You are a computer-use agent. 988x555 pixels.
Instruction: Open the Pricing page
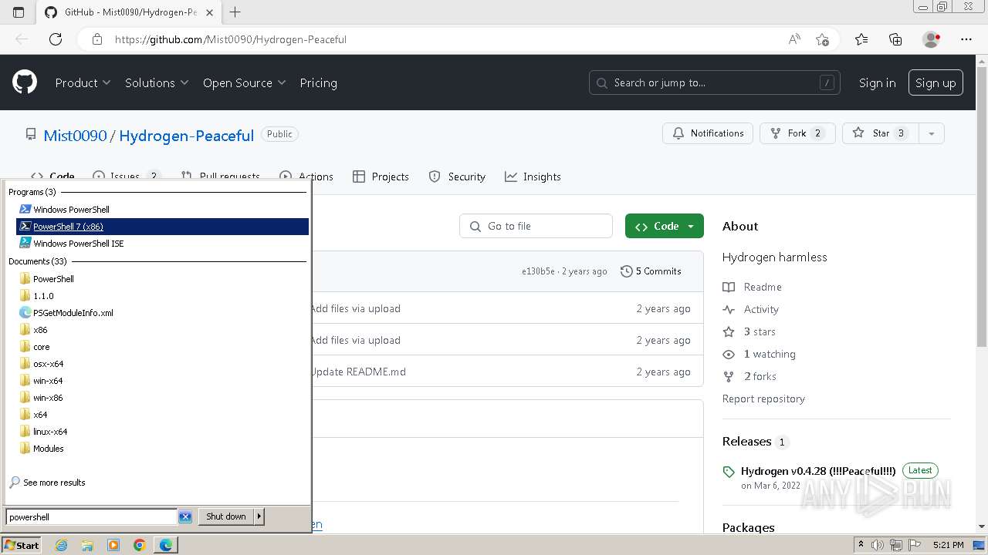[318, 82]
